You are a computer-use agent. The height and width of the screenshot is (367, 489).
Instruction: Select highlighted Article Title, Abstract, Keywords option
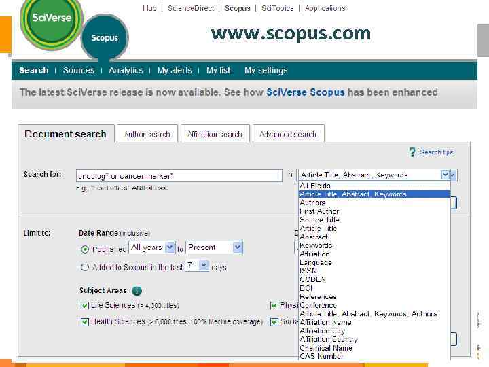click(374, 194)
